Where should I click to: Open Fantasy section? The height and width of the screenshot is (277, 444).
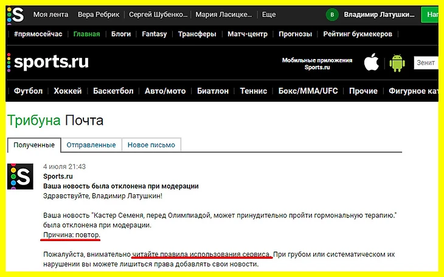click(x=154, y=34)
